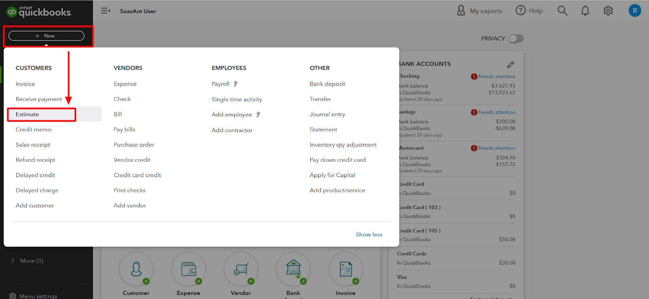Select Credit card credit
This screenshot has width=649, height=299.
(x=137, y=175)
